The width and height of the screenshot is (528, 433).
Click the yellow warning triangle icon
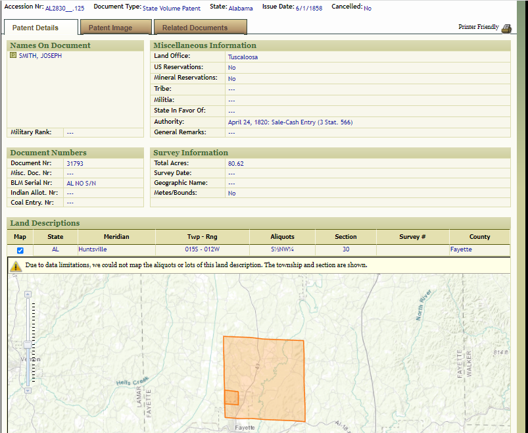(x=16, y=266)
